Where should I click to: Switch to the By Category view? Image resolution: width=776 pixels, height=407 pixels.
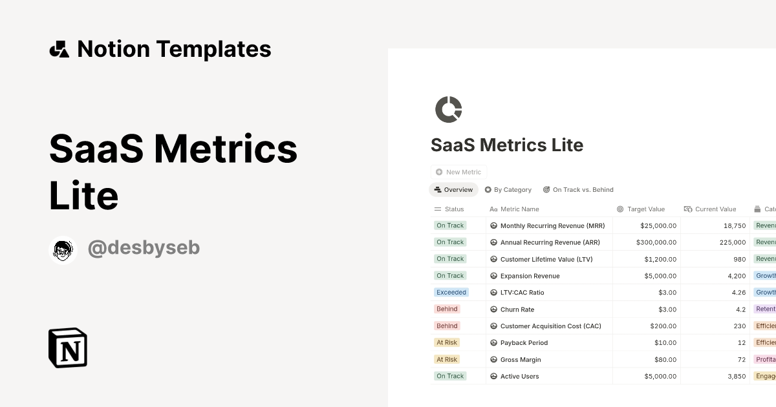(x=508, y=189)
